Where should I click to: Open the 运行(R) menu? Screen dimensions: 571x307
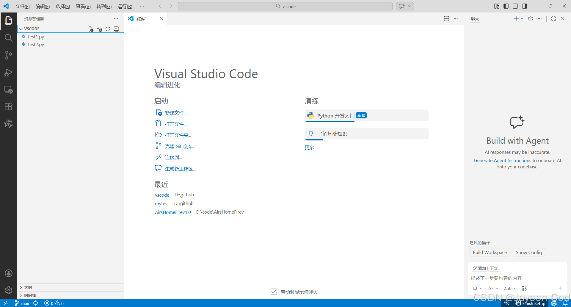[x=125, y=6]
